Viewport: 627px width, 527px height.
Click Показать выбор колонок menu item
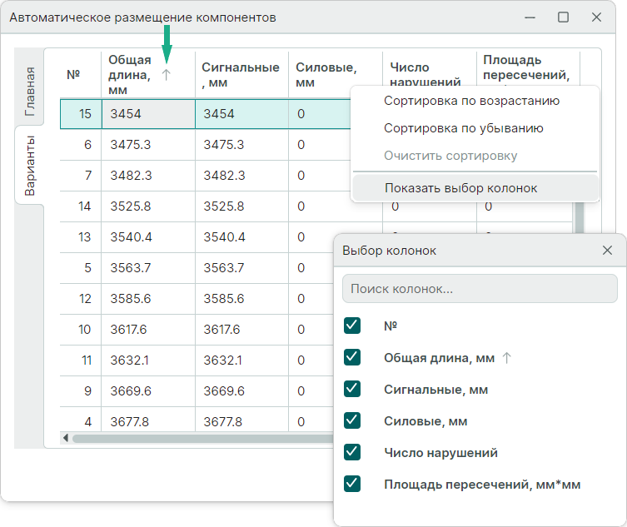click(460, 188)
